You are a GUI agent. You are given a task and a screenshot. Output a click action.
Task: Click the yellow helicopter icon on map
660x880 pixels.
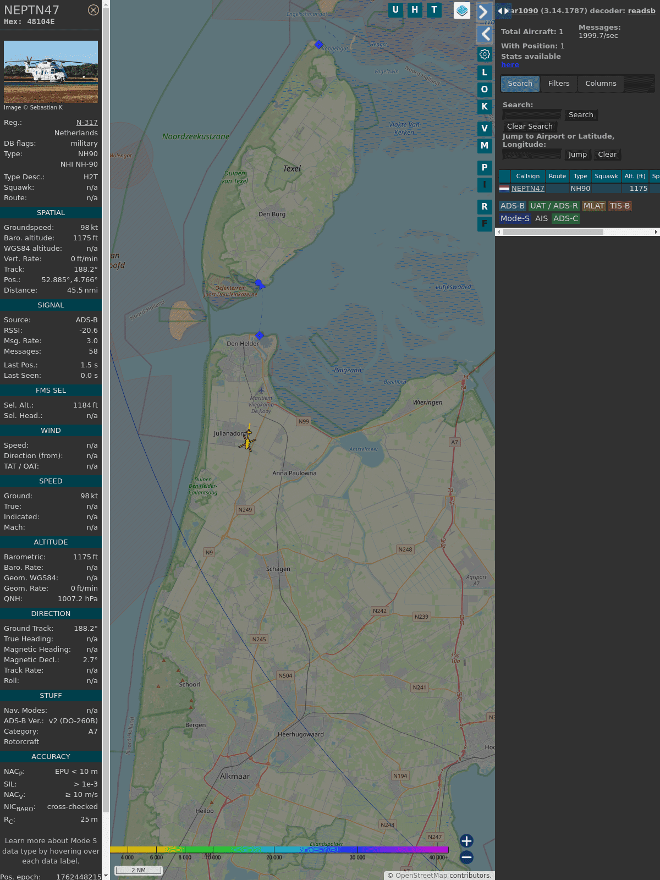click(x=248, y=441)
